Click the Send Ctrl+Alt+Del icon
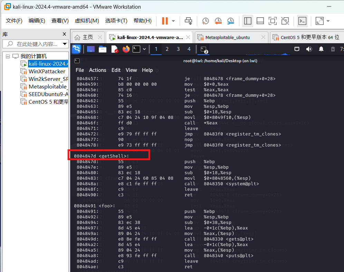 click(188, 21)
